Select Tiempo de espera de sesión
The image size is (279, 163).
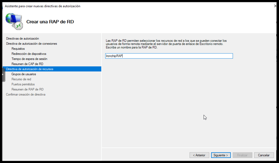coord(30,59)
